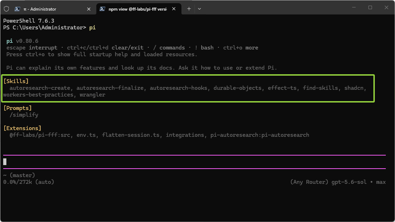Click the pi-autoresearch:pi-autoresearch extension
395x222 pixels.
click(x=260, y=135)
